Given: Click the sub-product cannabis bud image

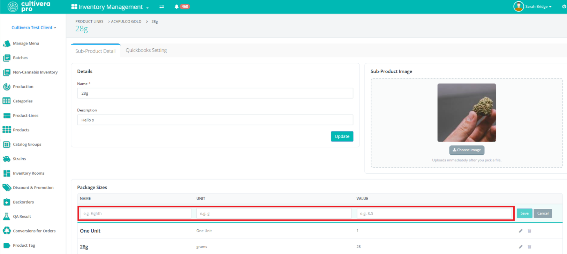Looking at the screenshot, I should click(x=467, y=113).
